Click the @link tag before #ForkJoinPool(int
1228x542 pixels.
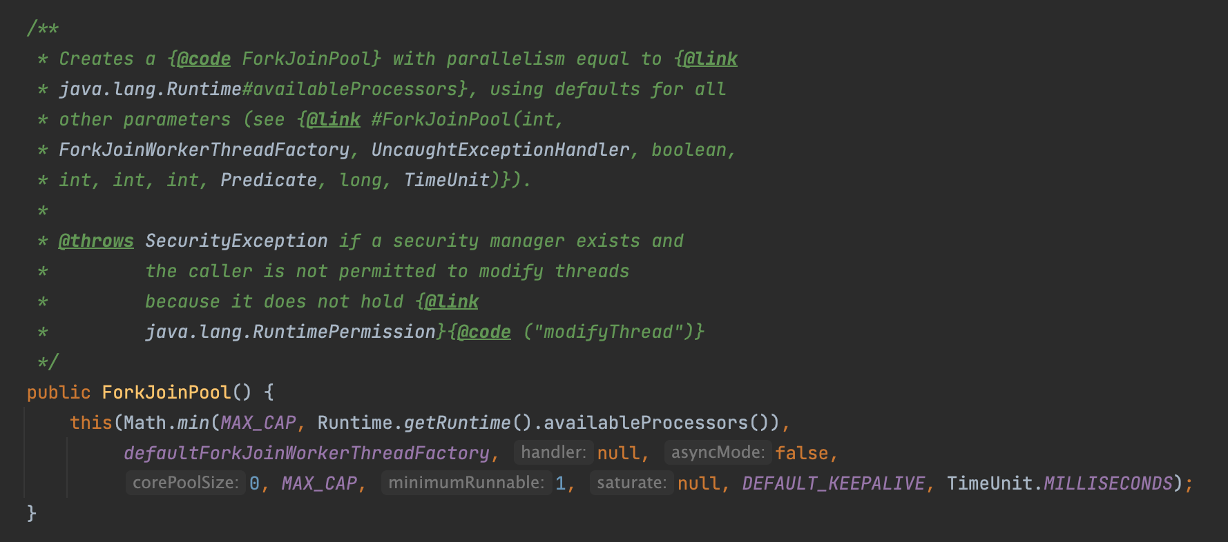point(334,119)
